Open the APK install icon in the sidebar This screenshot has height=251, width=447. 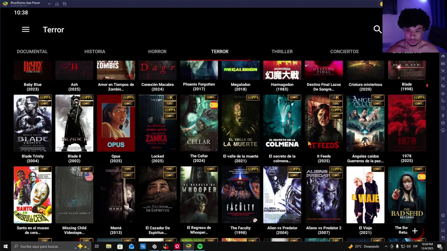point(443,63)
